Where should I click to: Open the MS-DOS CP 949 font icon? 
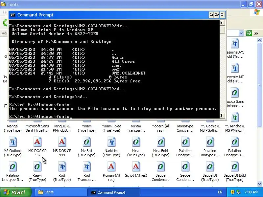tap(62, 142)
